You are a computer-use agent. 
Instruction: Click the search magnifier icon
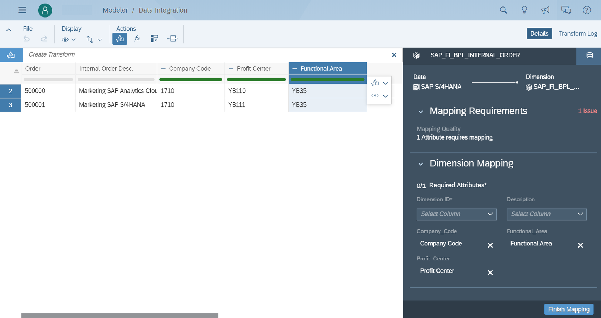click(503, 10)
